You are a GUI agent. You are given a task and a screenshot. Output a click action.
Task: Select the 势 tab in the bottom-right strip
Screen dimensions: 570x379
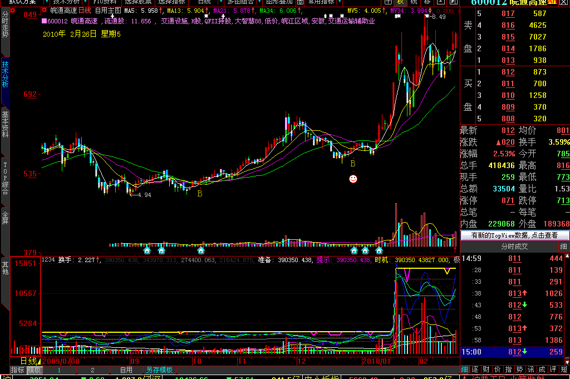pyautogui.click(x=519, y=370)
